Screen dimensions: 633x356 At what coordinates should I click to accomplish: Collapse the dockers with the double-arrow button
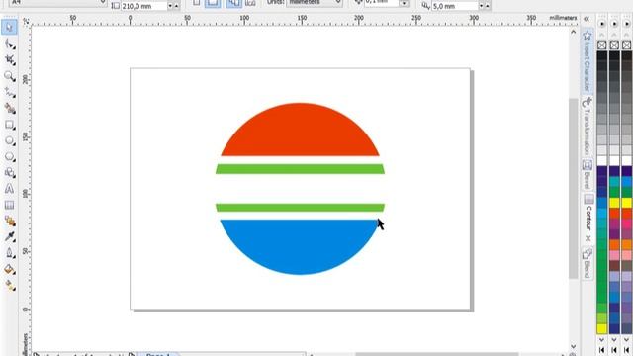[x=587, y=19]
